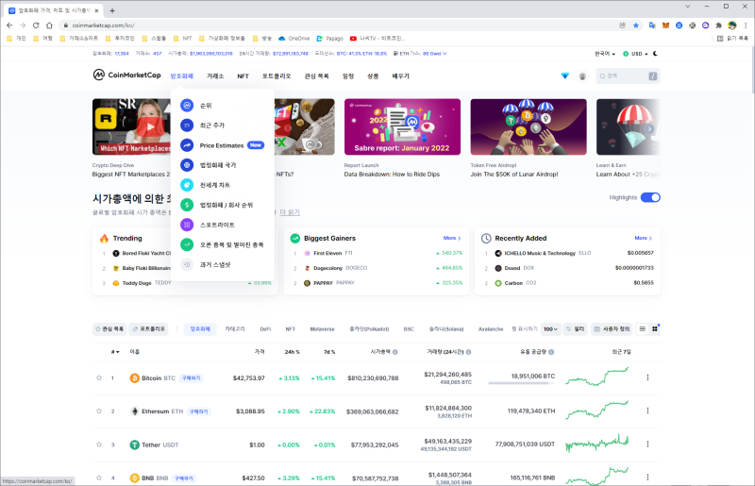Open the USD currency dropdown

pyautogui.click(x=635, y=54)
